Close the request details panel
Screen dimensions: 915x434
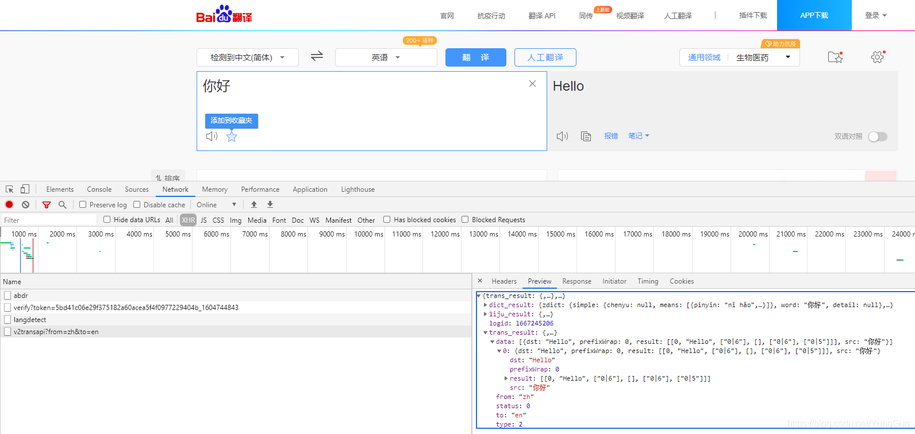pyautogui.click(x=480, y=281)
